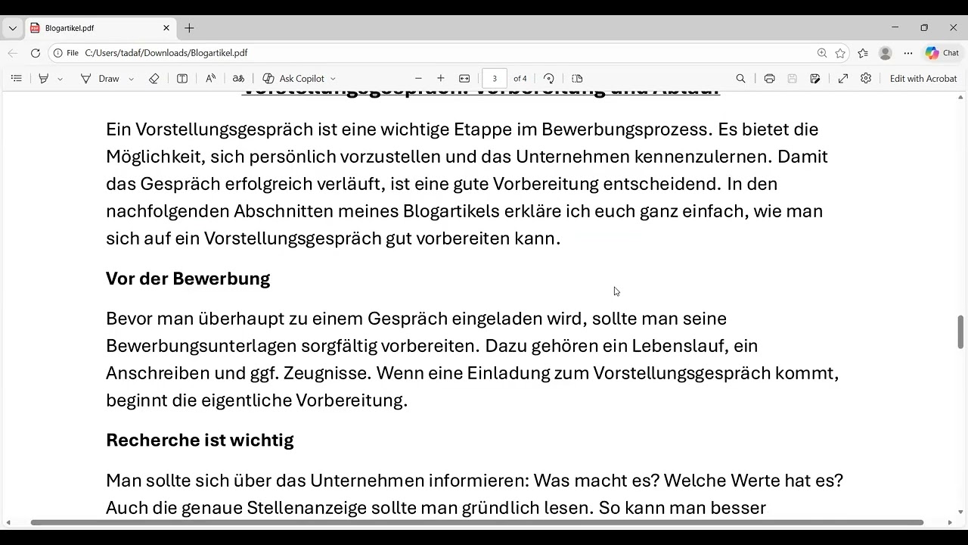Expand the Ask Copilot dropdown arrow
This screenshot has width=968, height=545.
click(333, 79)
